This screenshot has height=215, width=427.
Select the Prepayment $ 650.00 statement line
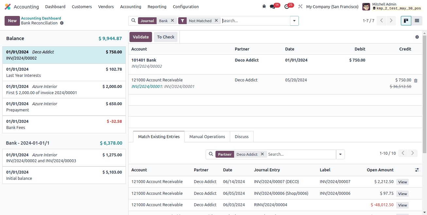[64, 107]
